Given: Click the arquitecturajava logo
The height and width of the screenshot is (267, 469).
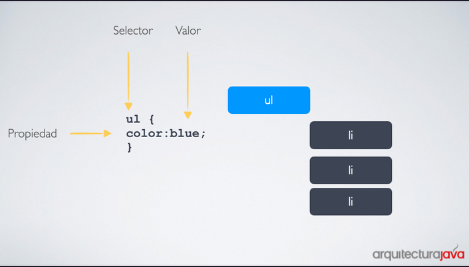Looking at the screenshot, I should [x=418, y=254].
